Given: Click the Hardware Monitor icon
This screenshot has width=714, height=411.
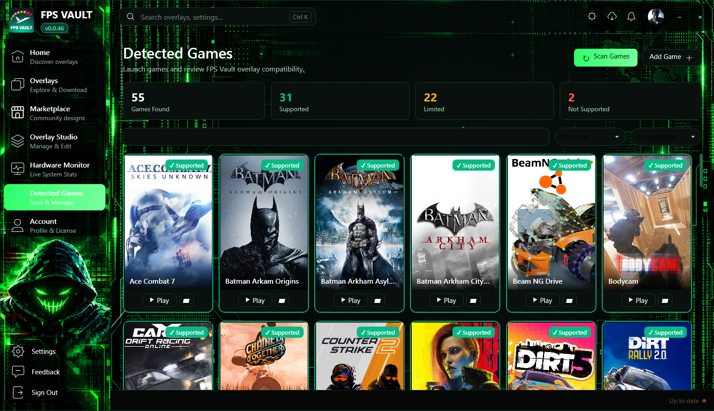Looking at the screenshot, I should (17, 169).
